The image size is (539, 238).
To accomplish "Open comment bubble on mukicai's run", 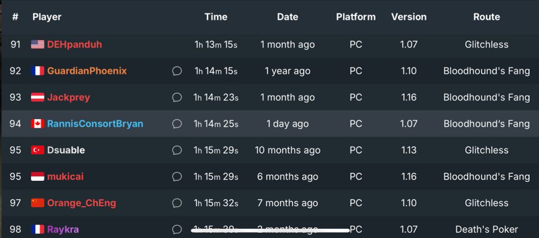I will pyautogui.click(x=177, y=176).
